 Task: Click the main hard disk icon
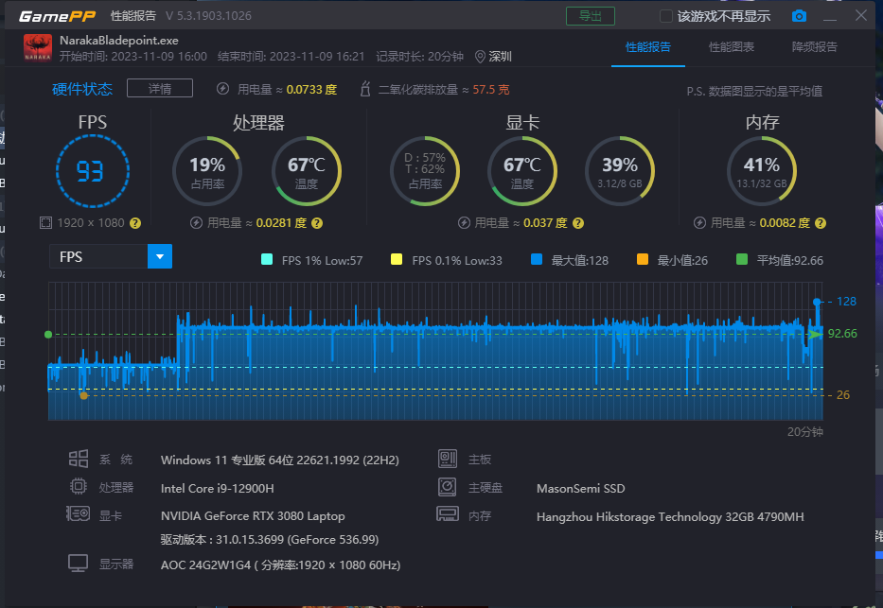coord(447,487)
